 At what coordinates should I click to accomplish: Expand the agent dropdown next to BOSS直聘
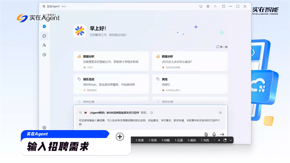point(152,113)
